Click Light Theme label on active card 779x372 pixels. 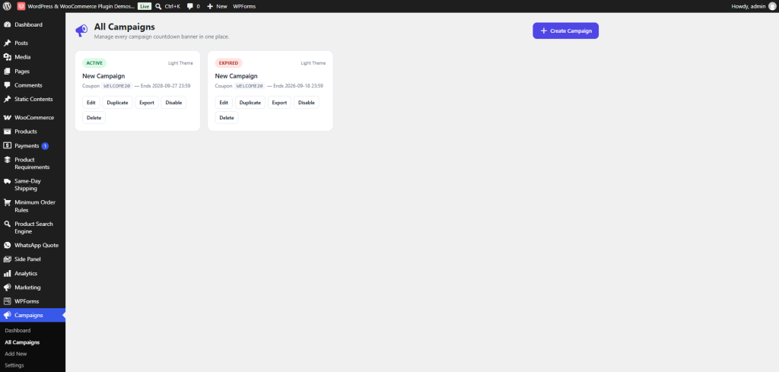coord(180,63)
